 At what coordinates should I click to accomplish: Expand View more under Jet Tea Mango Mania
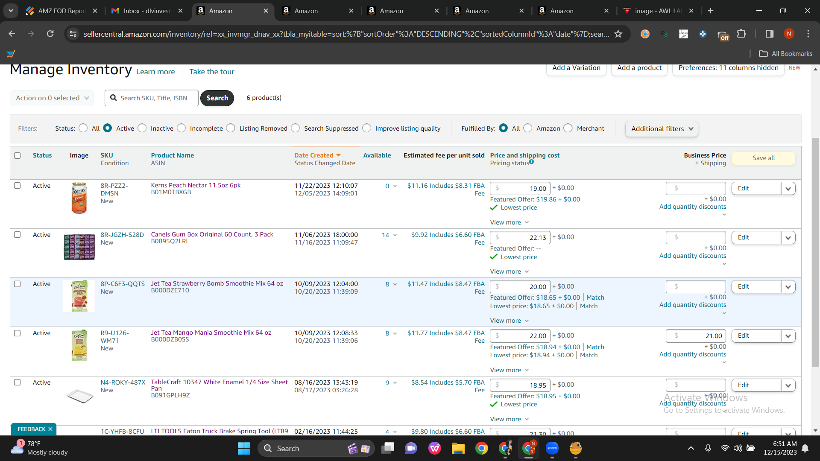(x=510, y=370)
